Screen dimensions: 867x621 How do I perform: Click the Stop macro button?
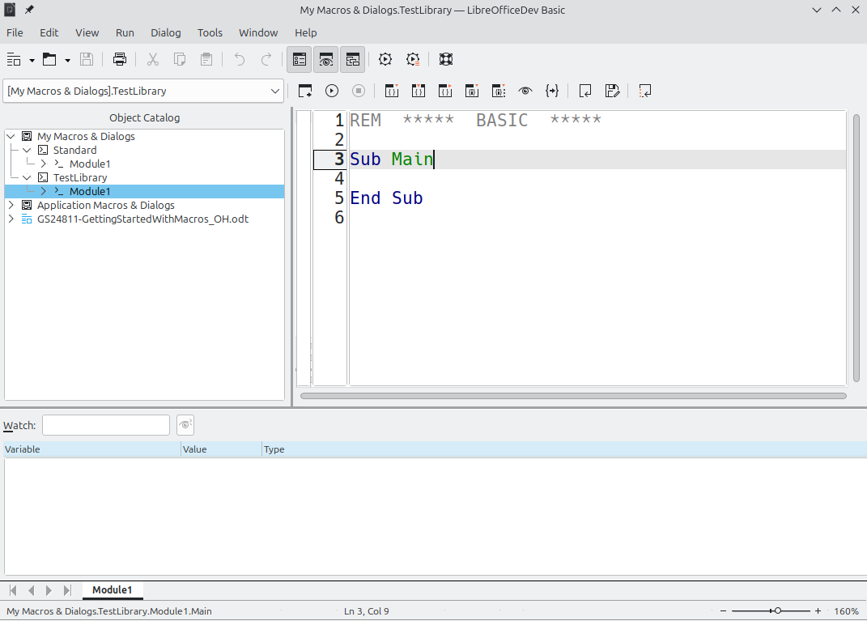358,91
